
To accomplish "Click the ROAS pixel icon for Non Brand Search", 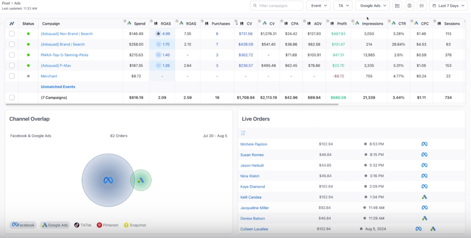I will (158, 34).
